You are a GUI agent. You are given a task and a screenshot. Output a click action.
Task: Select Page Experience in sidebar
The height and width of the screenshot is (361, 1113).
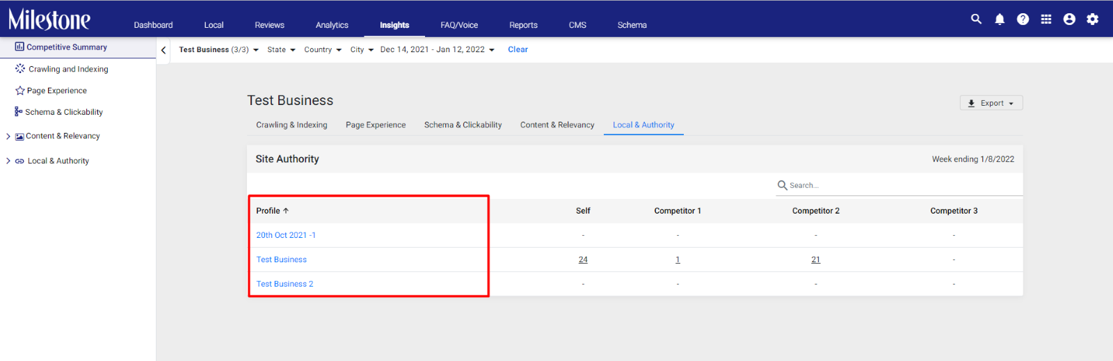57,90
